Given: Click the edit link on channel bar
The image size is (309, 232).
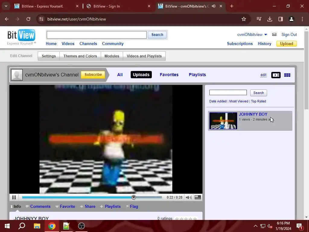Looking at the screenshot, I should [x=263, y=75].
